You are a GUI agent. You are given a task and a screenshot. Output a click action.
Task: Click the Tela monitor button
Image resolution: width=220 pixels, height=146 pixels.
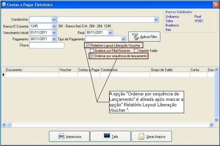point(110,136)
